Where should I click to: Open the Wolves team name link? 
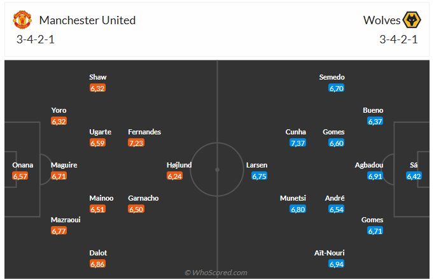[x=381, y=20]
